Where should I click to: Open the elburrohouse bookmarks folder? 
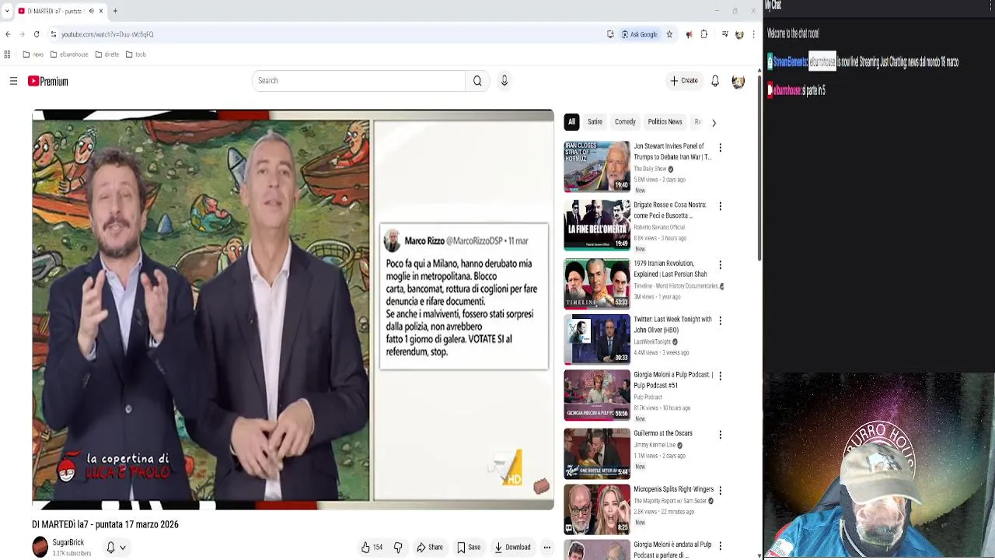(x=69, y=54)
